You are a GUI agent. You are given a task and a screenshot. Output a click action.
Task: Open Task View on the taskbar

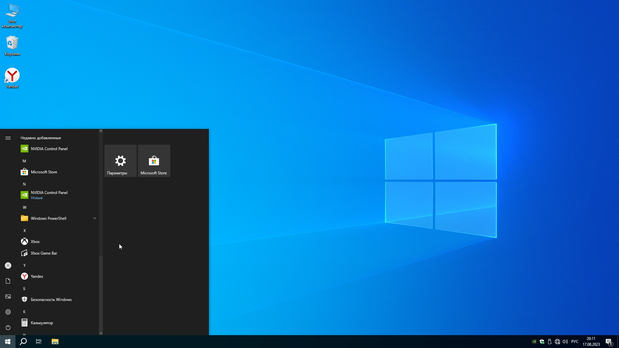pyautogui.click(x=39, y=342)
